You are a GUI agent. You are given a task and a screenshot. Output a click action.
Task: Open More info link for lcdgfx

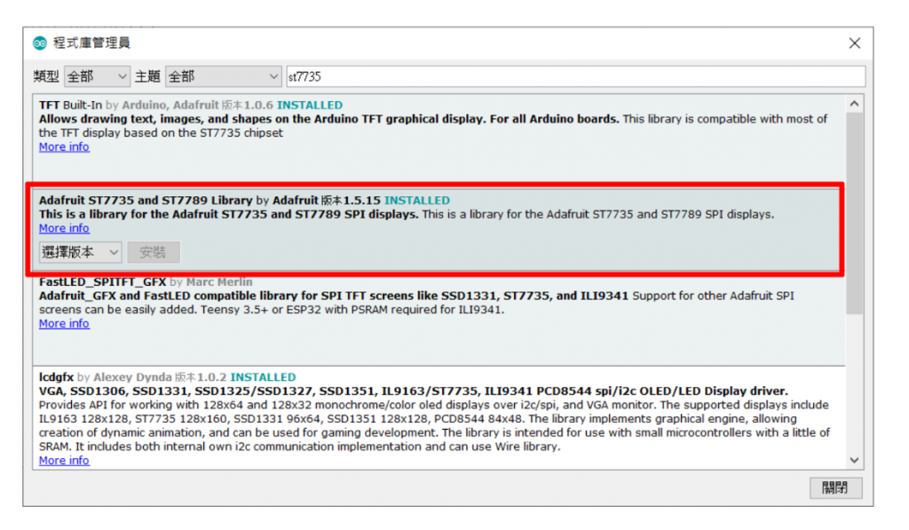[64, 461]
